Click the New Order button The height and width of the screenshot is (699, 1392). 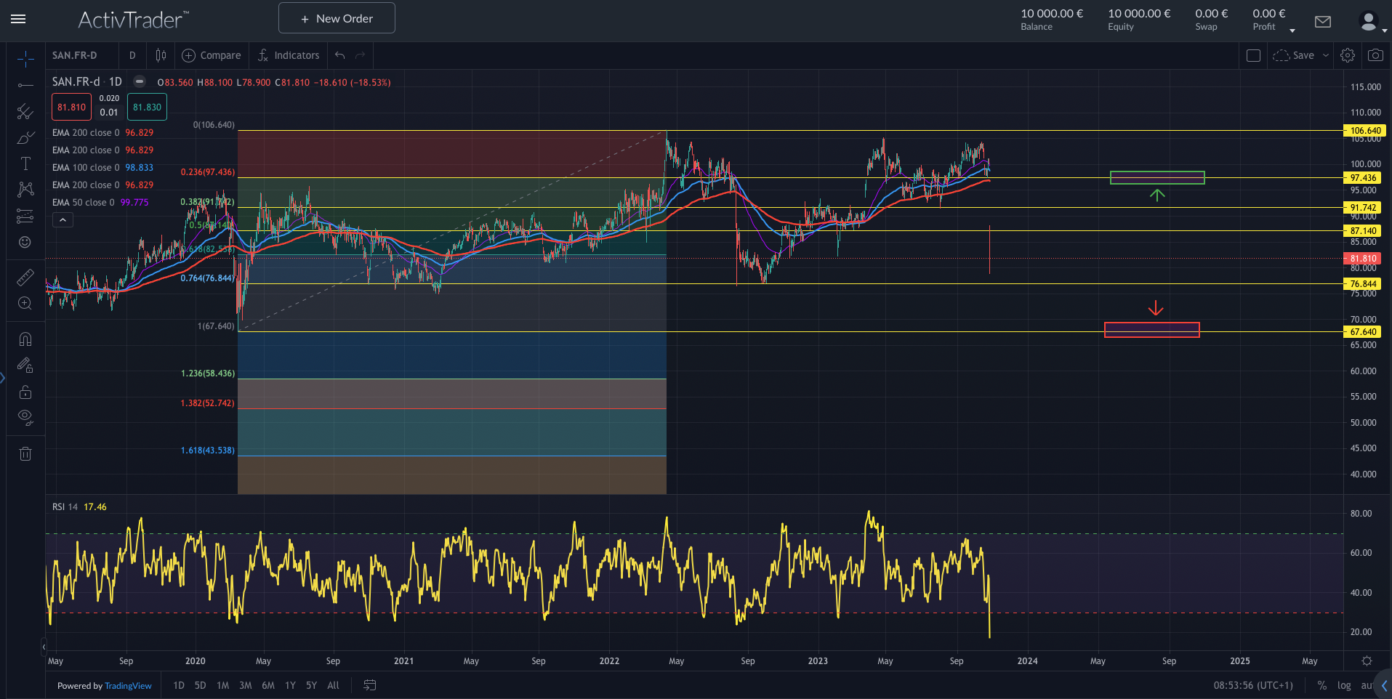pos(337,18)
